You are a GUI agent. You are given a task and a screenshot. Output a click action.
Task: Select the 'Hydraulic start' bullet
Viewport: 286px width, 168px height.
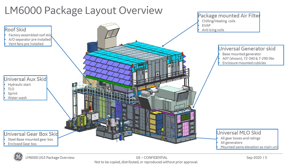tap(19, 85)
